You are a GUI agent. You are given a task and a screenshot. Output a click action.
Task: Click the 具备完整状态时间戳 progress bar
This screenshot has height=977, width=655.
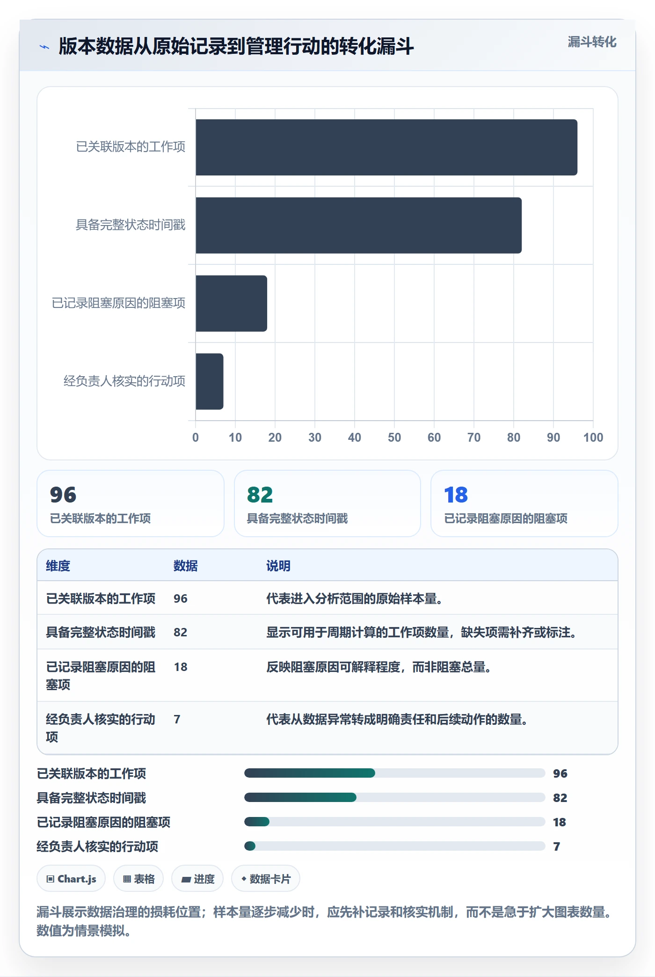click(x=394, y=797)
